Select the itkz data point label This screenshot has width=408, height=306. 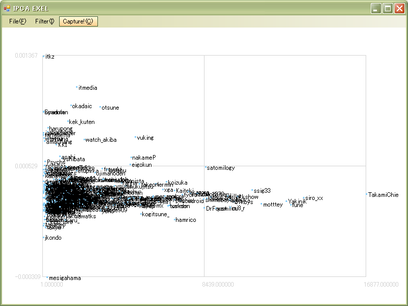pyautogui.click(x=49, y=57)
